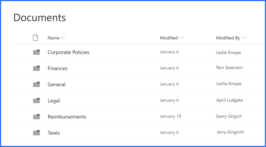The height and width of the screenshot is (147, 266).
Task: Click the January 19 modified date
Action: pyautogui.click(x=170, y=116)
